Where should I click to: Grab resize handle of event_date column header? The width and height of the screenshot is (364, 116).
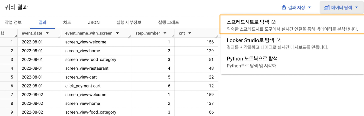click(59, 36)
